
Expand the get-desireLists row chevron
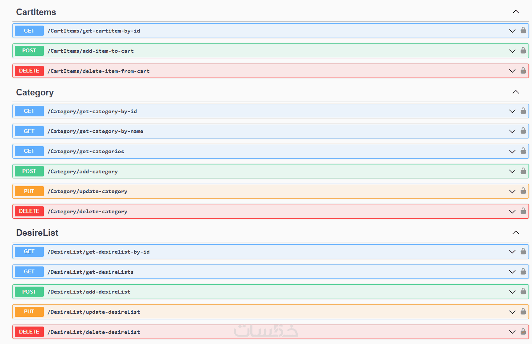(512, 272)
